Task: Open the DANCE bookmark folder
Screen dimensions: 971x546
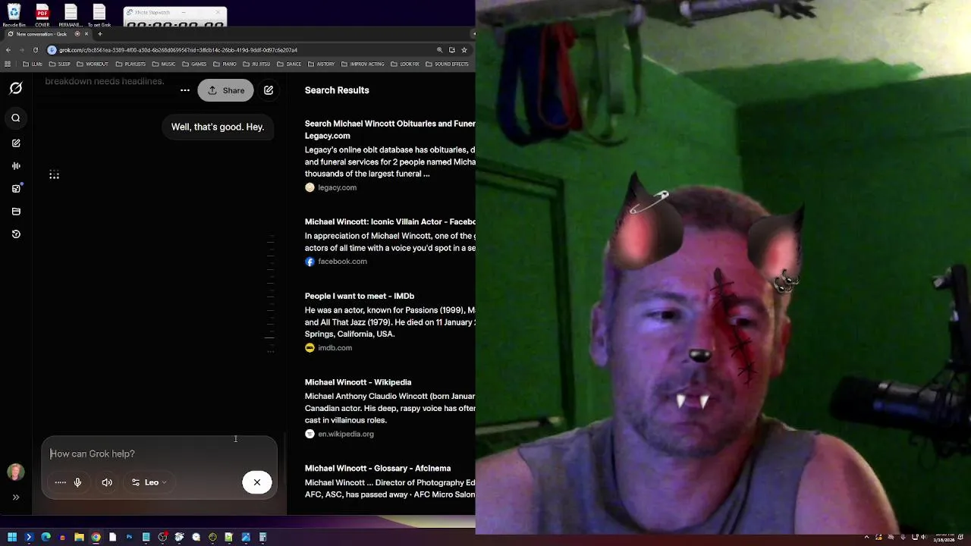Action: (290, 64)
